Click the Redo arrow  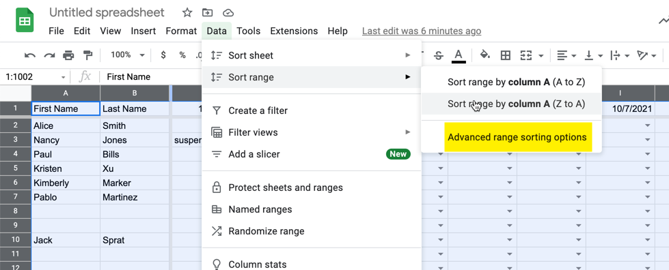49,55
